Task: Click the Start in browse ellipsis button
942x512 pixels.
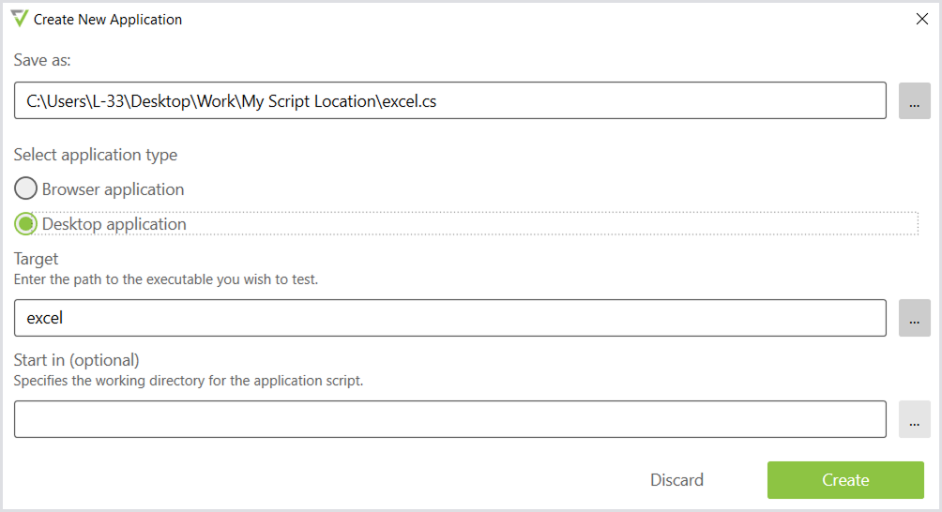Action: (x=914, y=419)
